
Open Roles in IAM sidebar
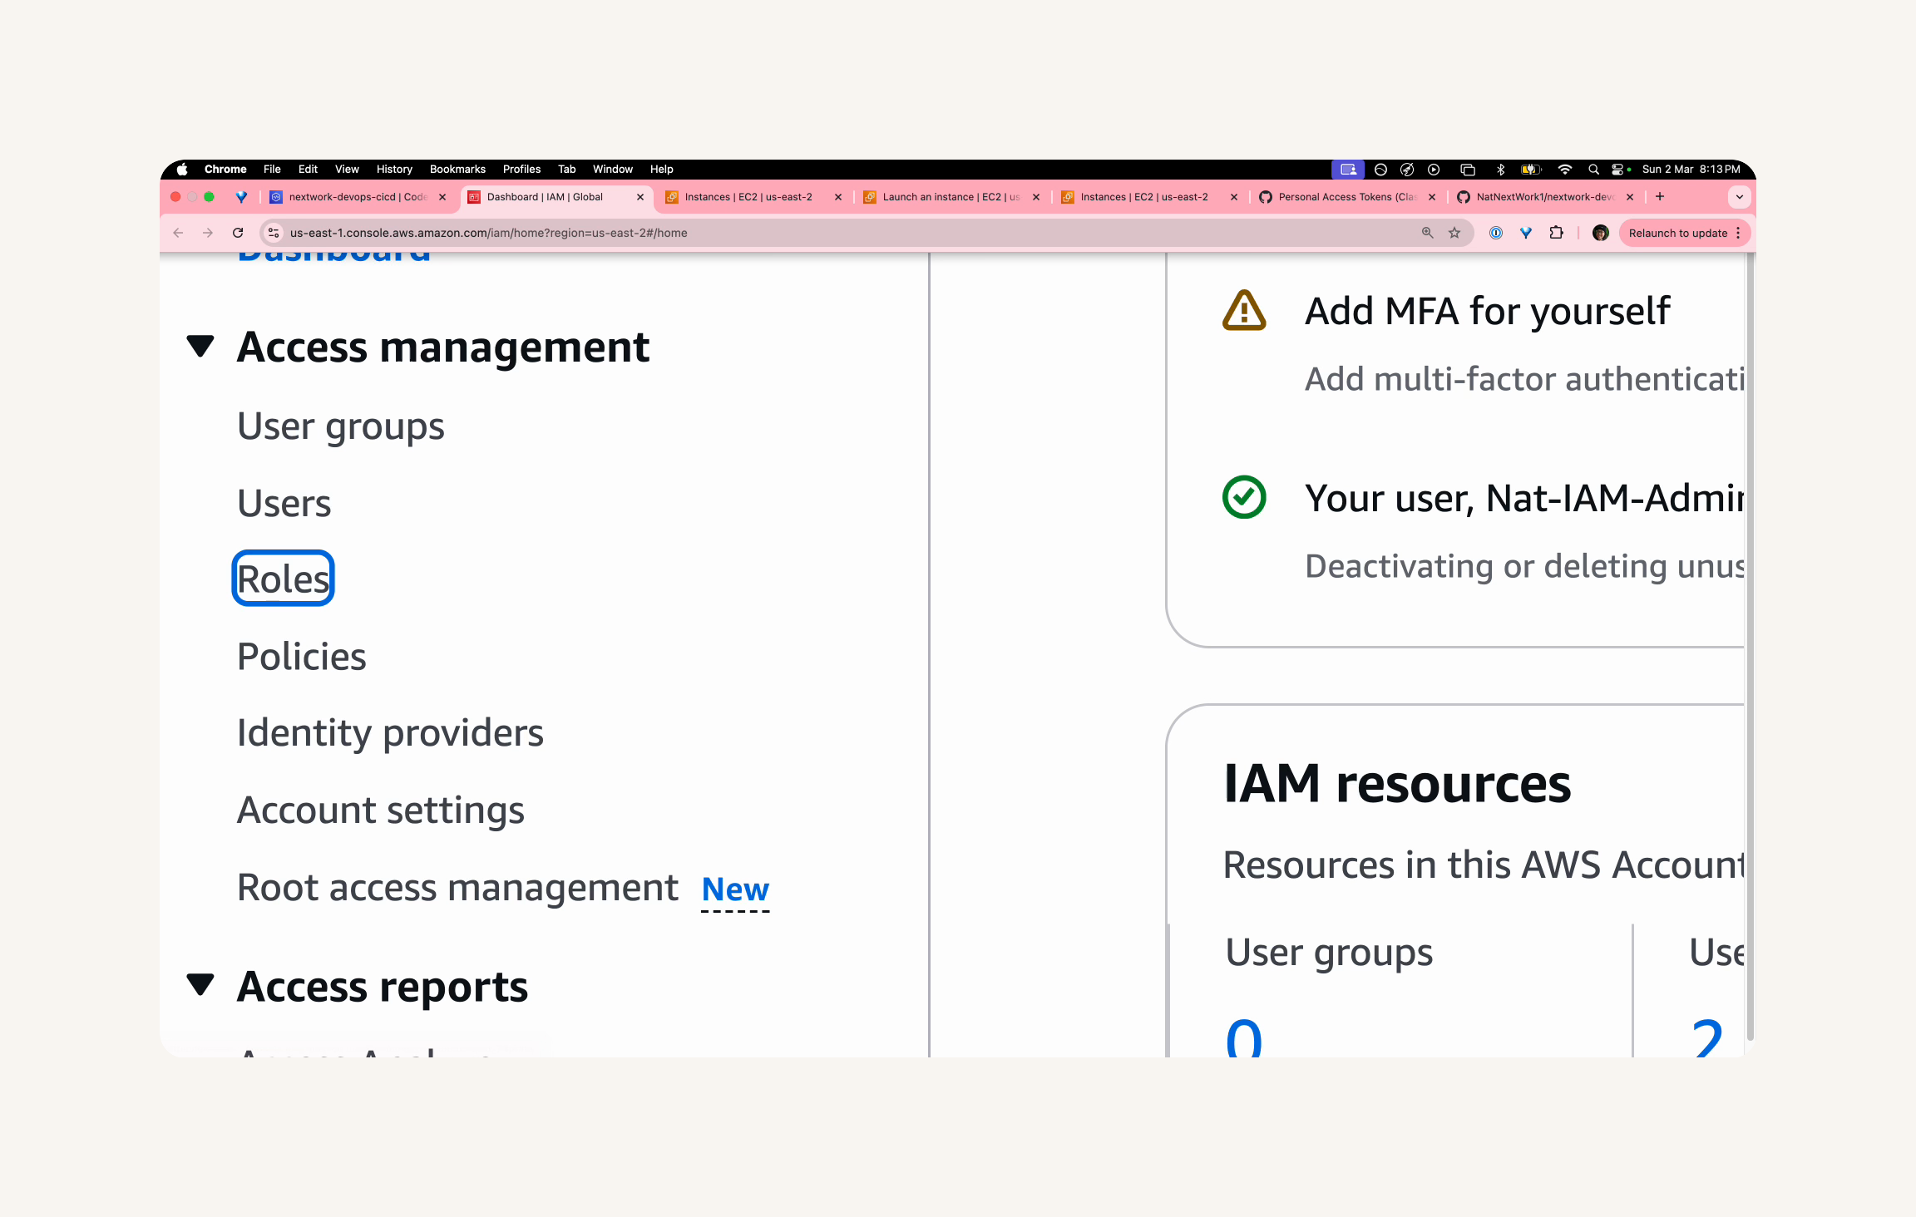(x=284, y=579)
